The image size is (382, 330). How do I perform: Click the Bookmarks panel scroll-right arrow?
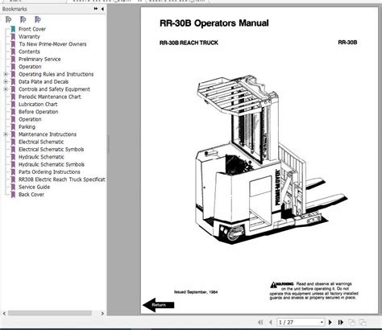102,313
